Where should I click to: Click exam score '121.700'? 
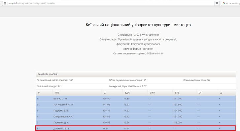pos(178,116)
